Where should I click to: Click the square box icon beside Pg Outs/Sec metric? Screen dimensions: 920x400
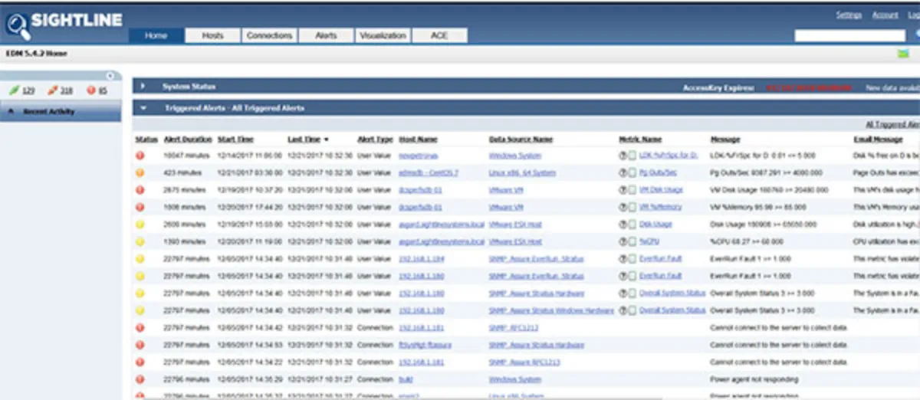pos(632,172)
